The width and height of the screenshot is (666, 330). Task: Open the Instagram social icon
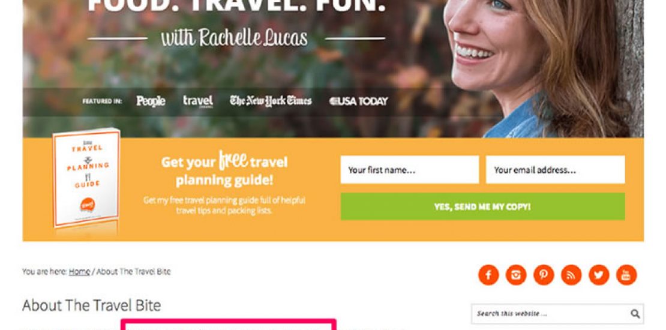point(516,275)
